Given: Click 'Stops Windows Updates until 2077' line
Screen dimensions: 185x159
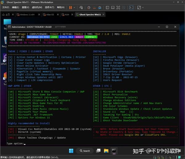Looking at the screenshot, I should click(40, 77).
